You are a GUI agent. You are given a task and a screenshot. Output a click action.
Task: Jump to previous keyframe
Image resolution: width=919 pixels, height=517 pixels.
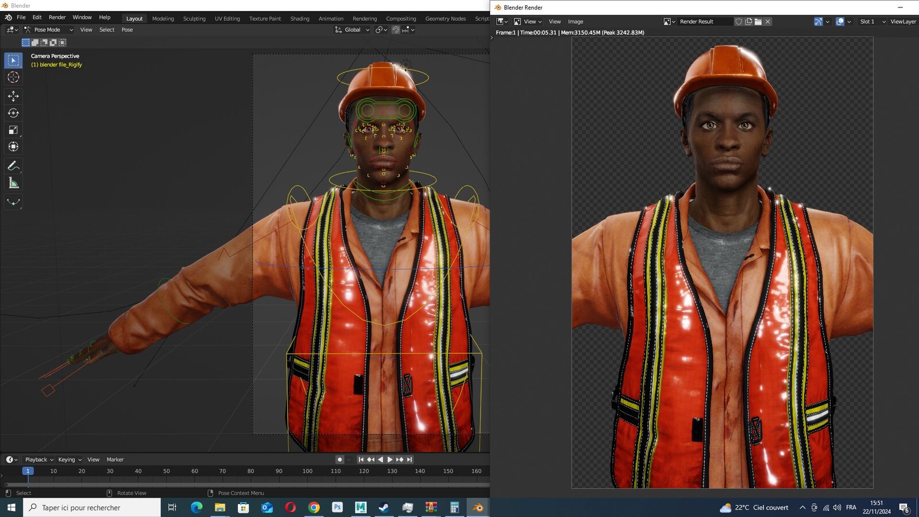[370, 460]
